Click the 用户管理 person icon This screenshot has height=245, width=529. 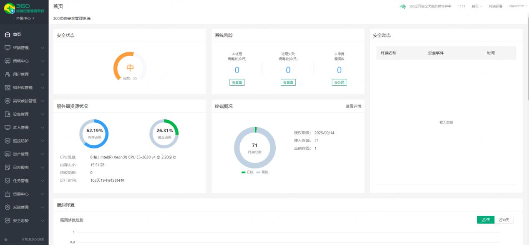pos(7,74)
